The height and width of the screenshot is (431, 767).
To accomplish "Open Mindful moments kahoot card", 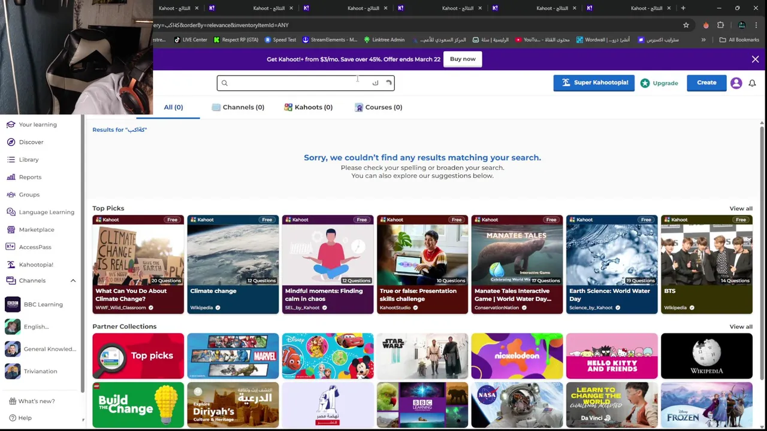I will 327,264.
